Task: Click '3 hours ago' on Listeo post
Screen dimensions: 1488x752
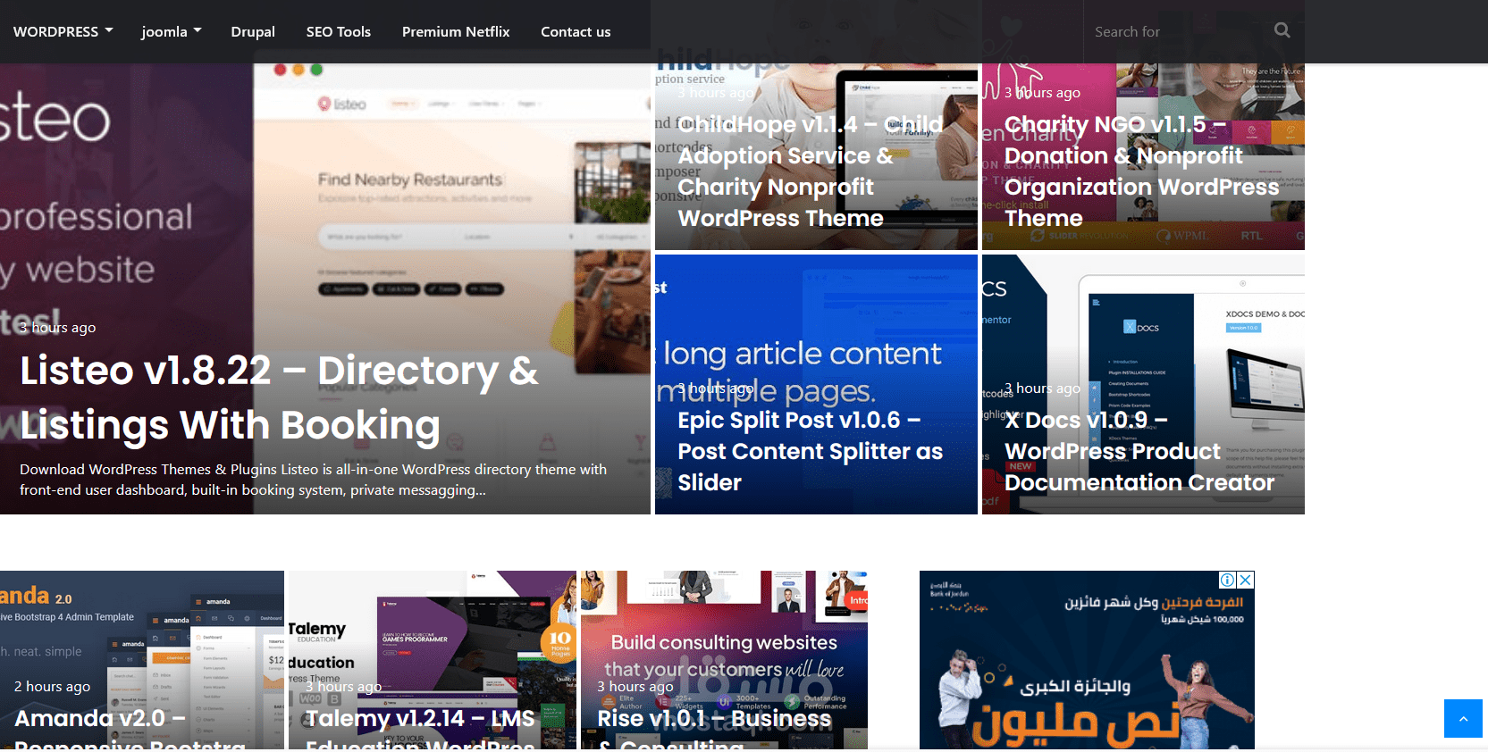Action: pyautogui.click(x=57, y=328)
